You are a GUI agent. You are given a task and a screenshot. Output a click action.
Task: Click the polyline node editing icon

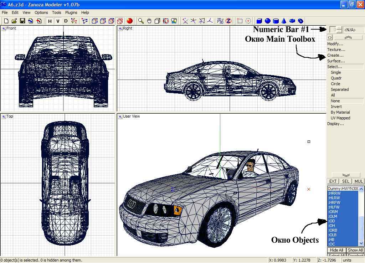(84, 21)
